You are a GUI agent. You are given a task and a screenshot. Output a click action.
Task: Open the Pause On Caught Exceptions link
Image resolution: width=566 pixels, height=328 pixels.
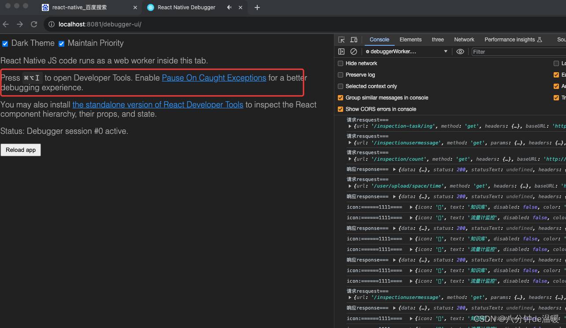(214, 78)
